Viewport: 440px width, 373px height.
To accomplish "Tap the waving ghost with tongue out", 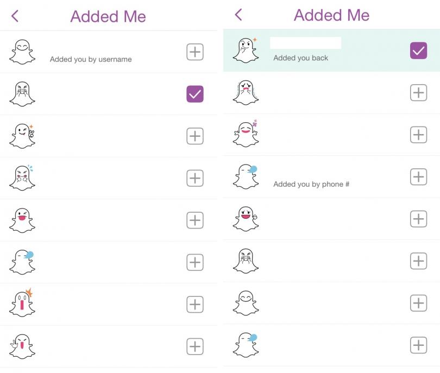I will 22,346.
